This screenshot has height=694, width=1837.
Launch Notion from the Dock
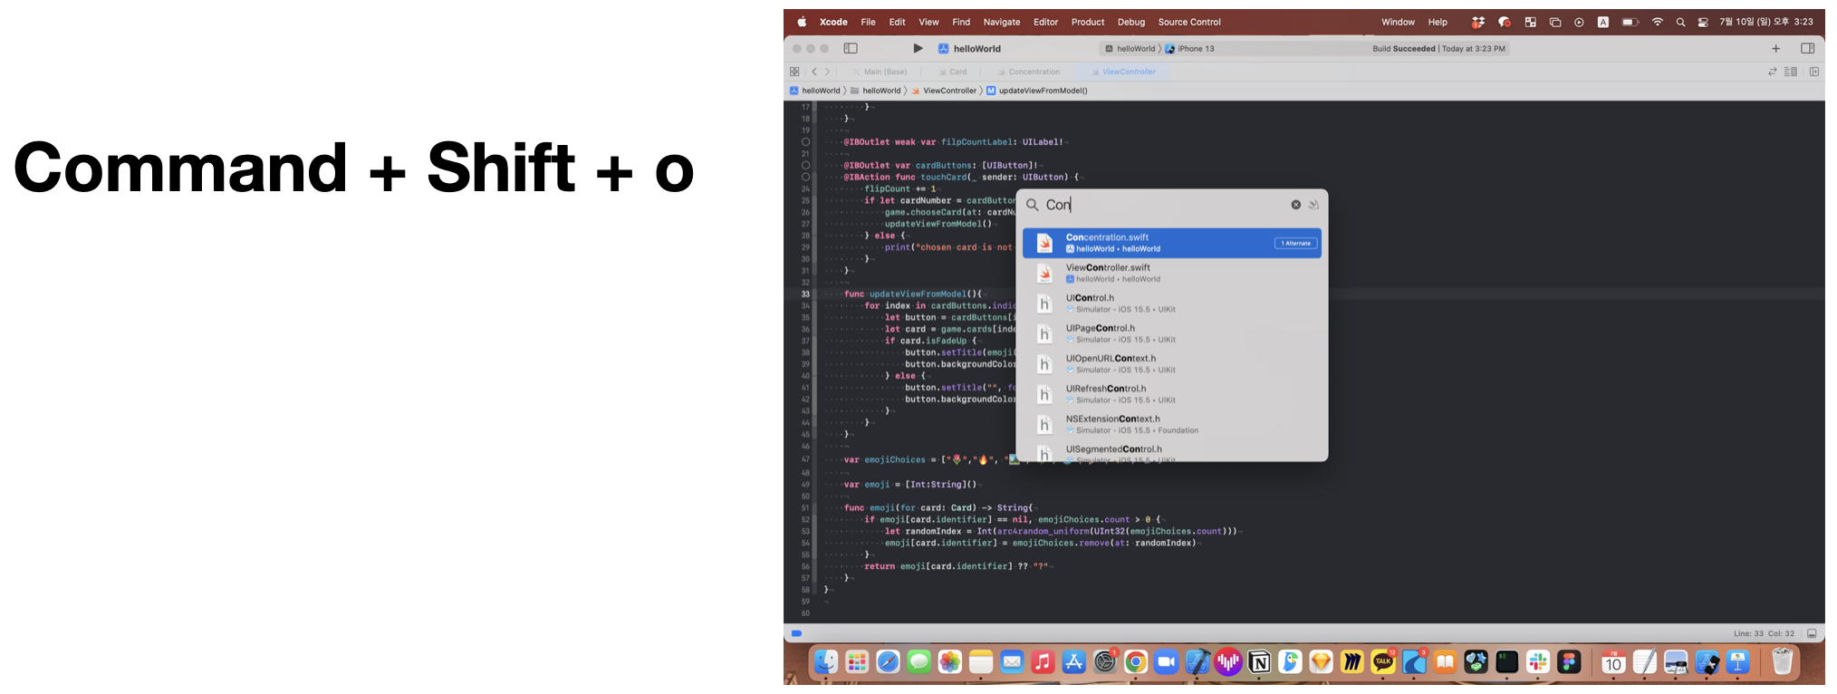tap(1259, 662)
